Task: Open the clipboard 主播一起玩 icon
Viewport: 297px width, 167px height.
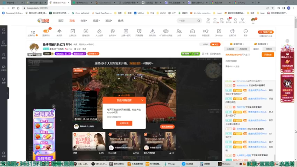Action: [126, 31]
